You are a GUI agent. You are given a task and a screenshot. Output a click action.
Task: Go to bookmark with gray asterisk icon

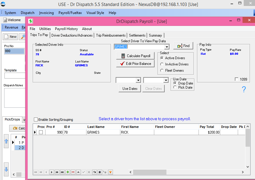(x=105, y=172)
